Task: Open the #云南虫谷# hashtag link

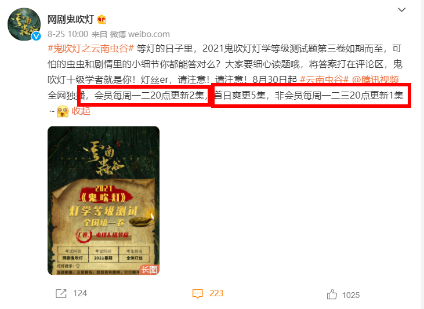Action: coord(324,79)
